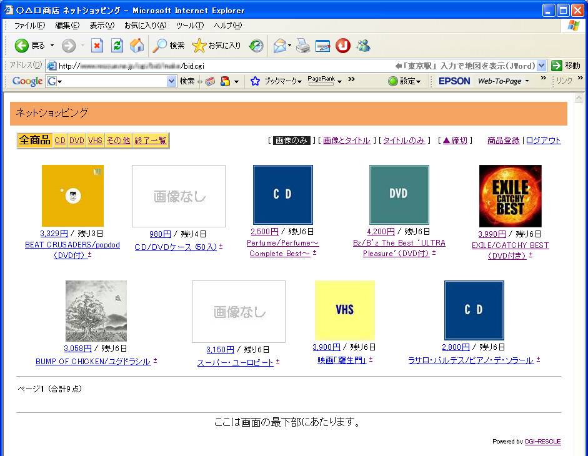Click the Mail envelope icon
Viewport: 588px width, 456px height.
click(279, 46)
